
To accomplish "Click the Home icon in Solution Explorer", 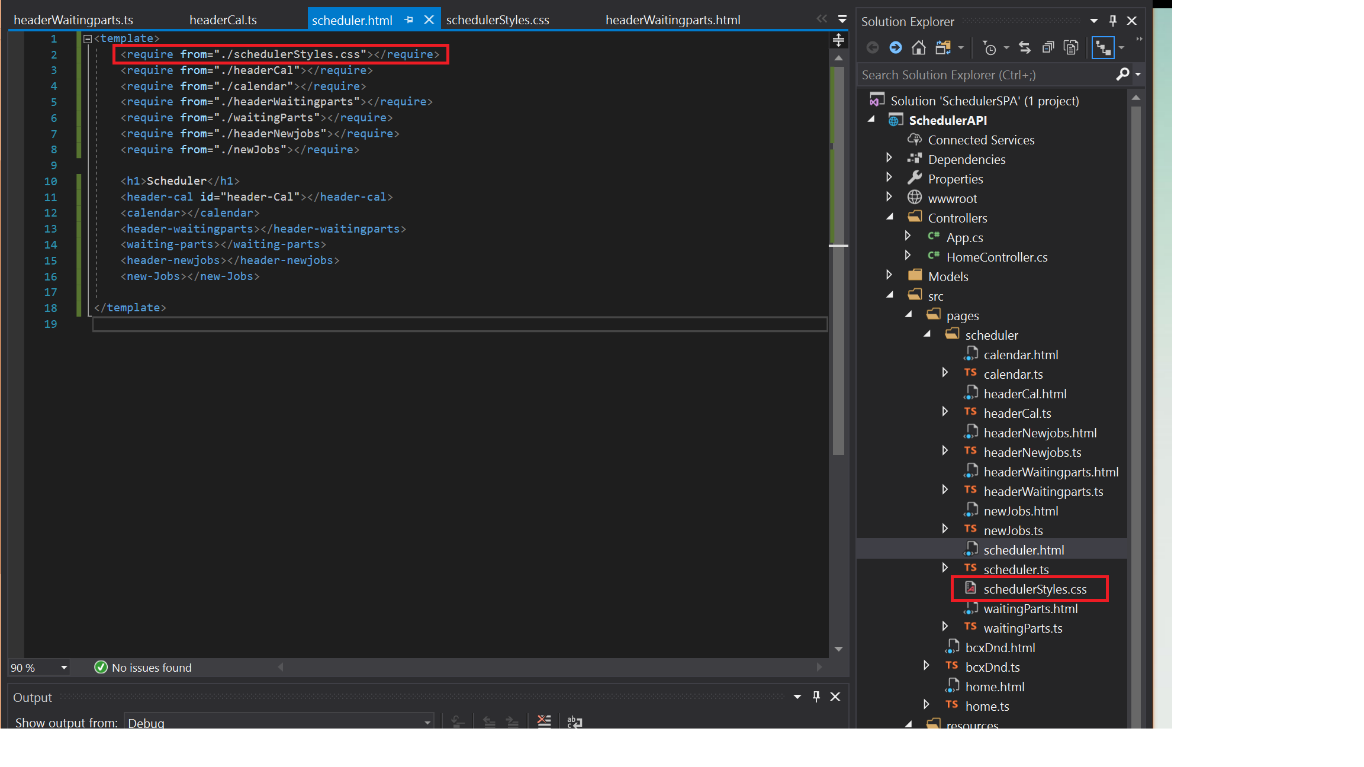I will click(918, 47).
